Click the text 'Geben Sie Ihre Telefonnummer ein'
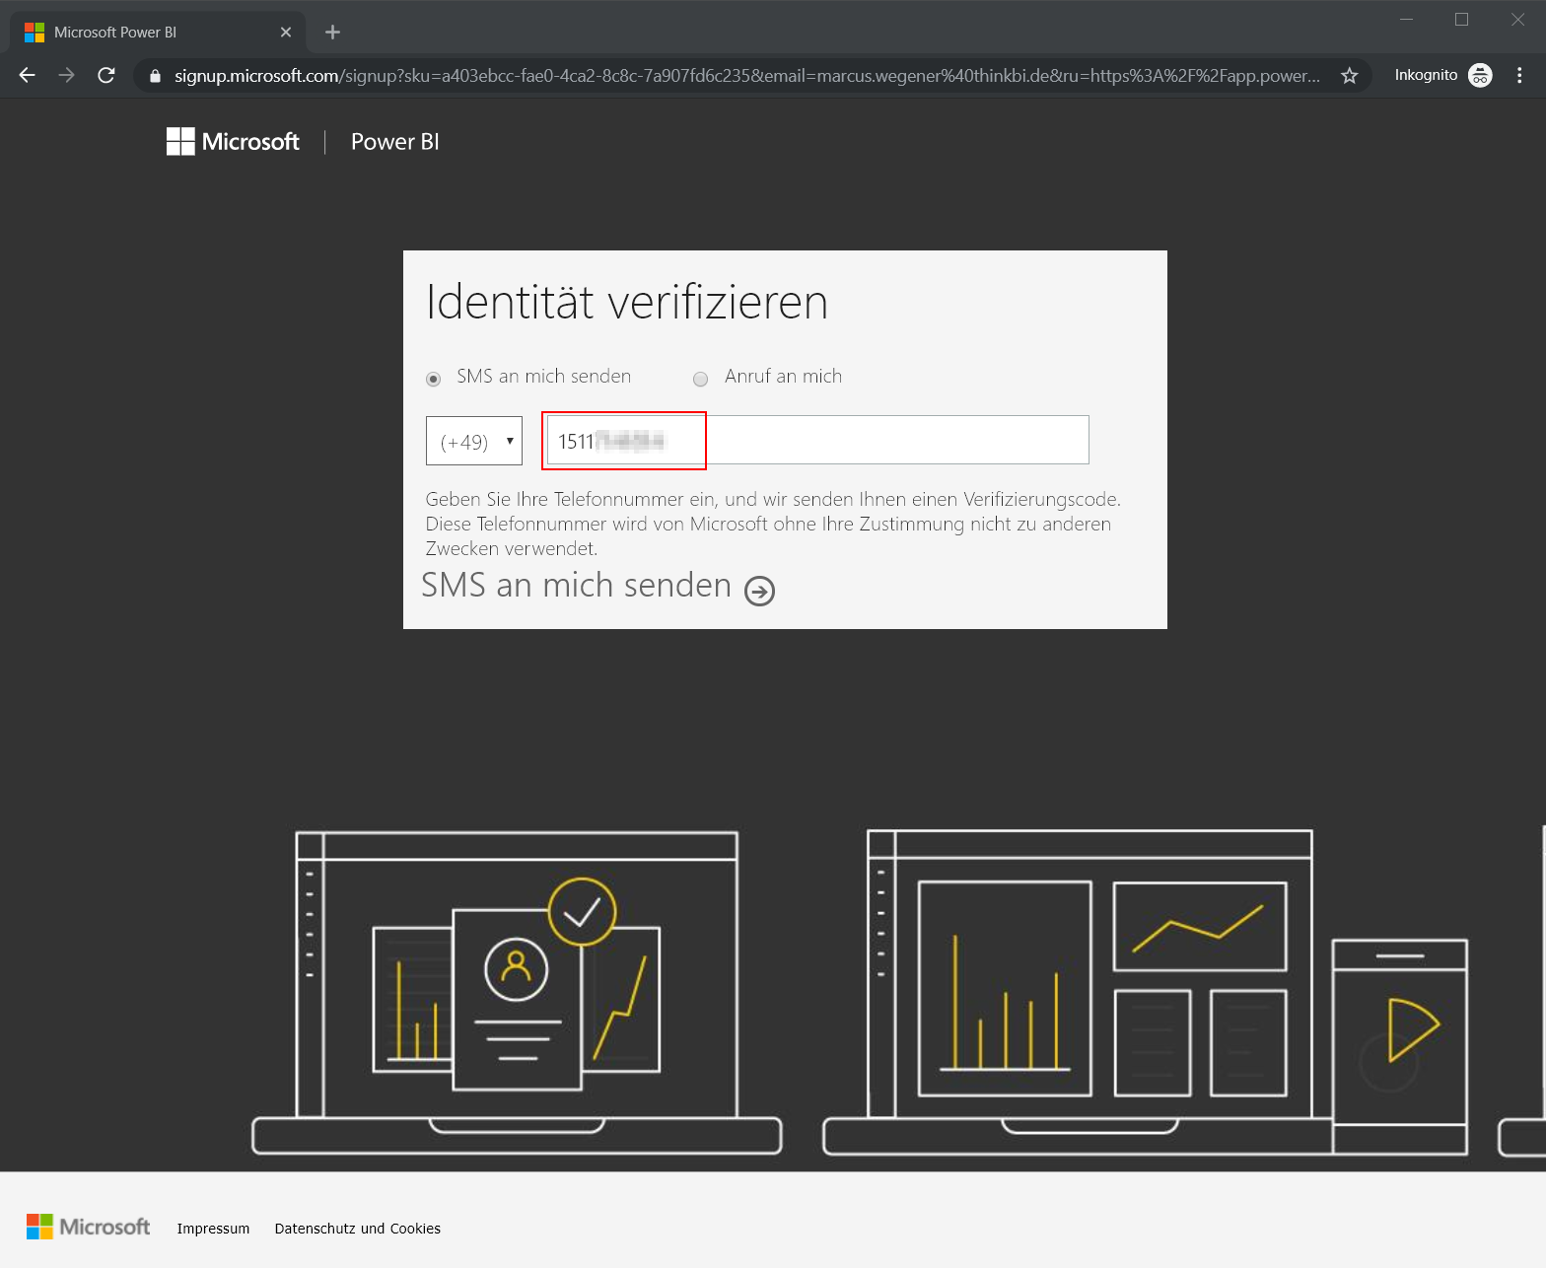Viewport: 1546px width, 1268px height. point(571,500)
